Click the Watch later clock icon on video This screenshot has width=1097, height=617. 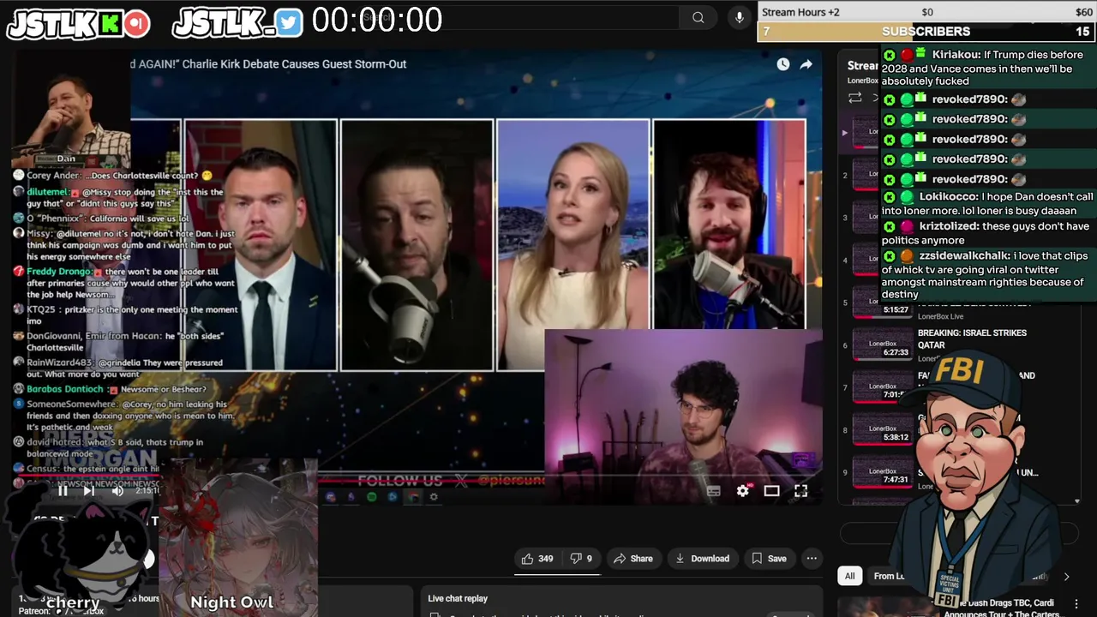783,64
